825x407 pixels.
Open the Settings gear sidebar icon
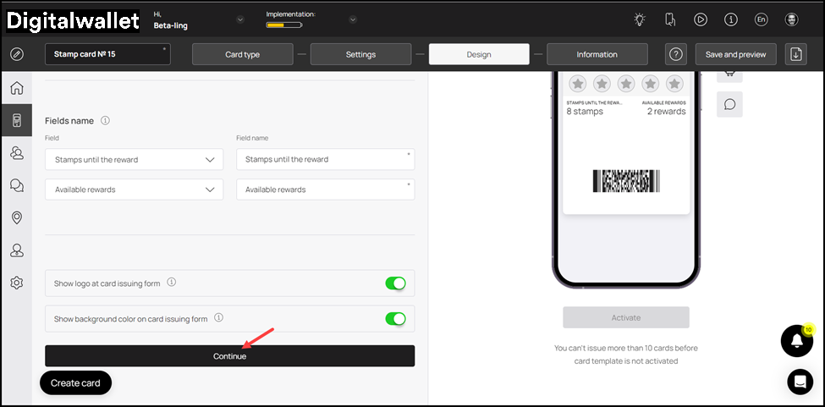(x=17, y=283)
